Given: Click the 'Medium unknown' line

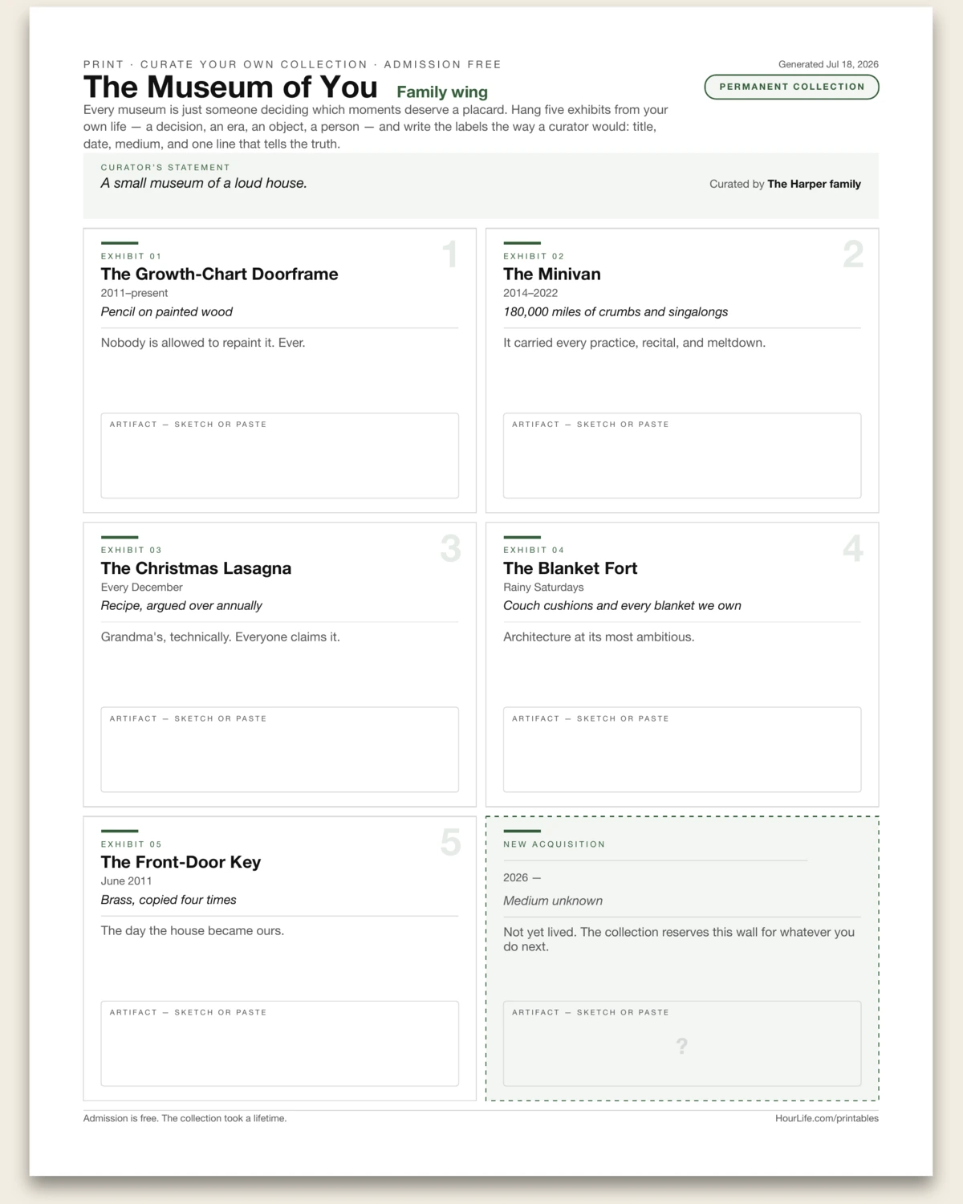Looking at the screenshot, I should (553, 901).
